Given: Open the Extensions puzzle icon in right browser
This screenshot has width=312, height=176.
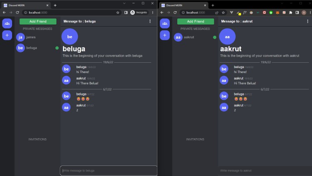Looking at the screenshot, I should point(290,12).
